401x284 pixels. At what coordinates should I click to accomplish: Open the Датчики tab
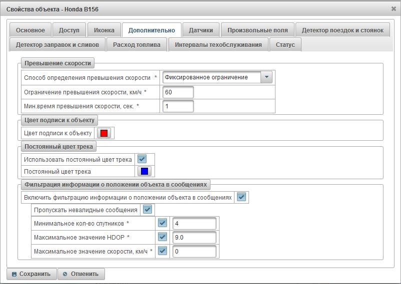click(200, 30)
